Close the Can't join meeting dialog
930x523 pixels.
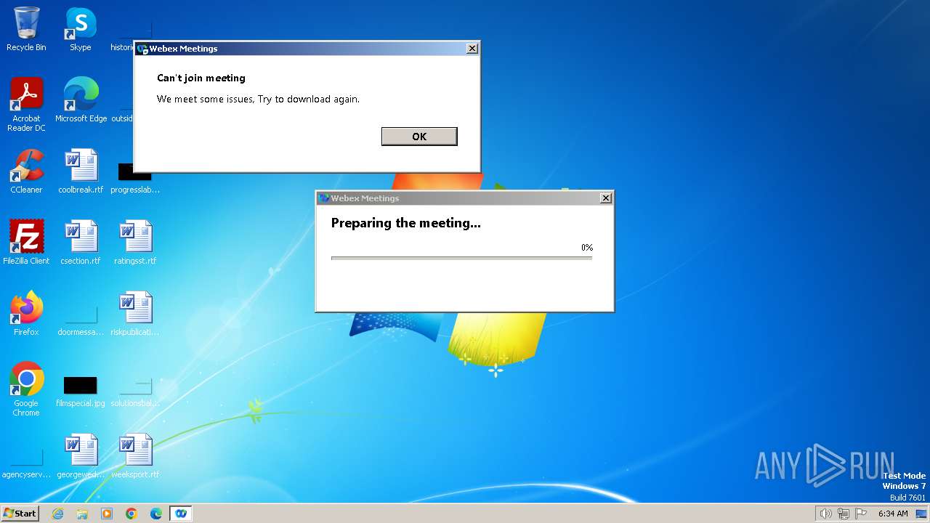[x=472, y=49]
